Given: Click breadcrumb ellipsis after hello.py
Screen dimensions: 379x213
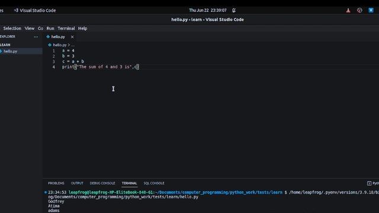Looking at the screenshot, I should [73, 45].
